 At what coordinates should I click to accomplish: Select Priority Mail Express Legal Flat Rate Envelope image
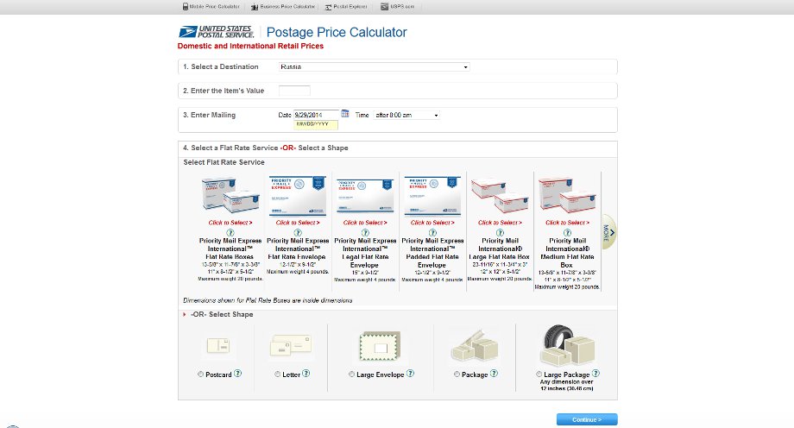click(365, 196)
